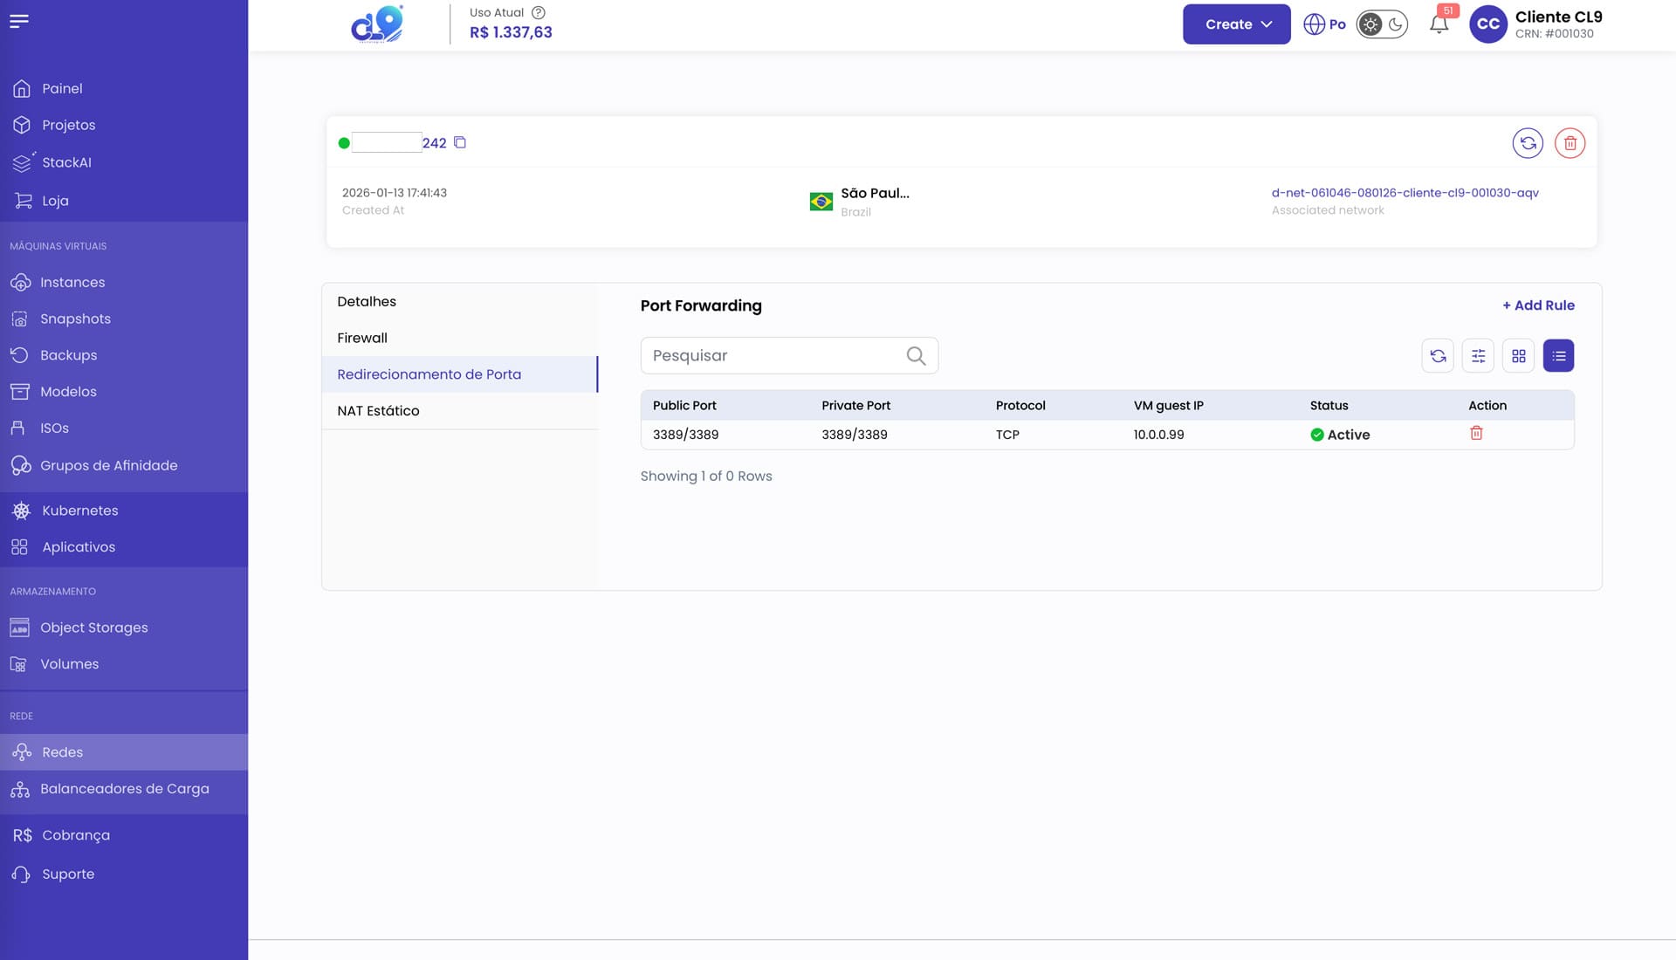Open associated network link
The image size is (1676, 960).
pos(1405,193)
